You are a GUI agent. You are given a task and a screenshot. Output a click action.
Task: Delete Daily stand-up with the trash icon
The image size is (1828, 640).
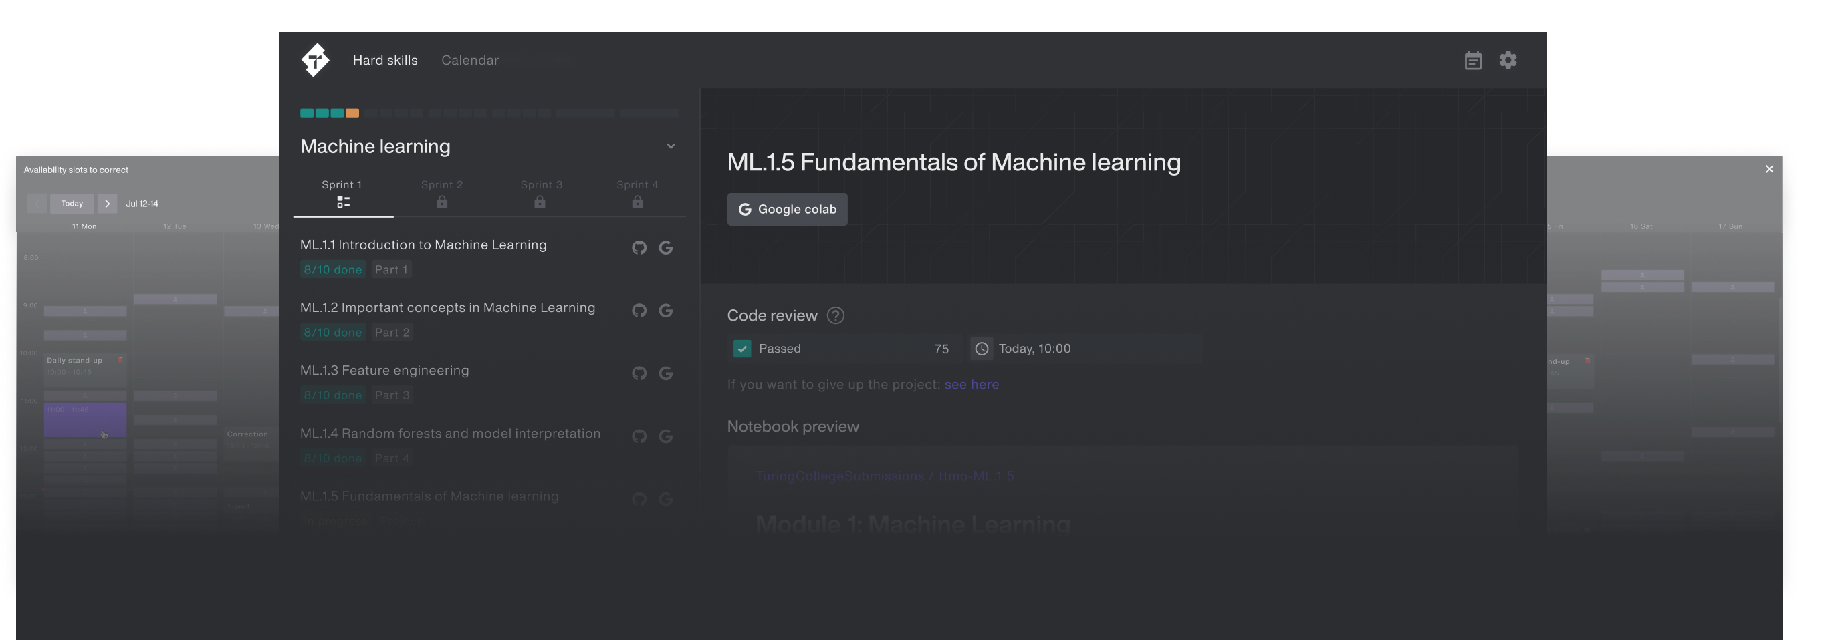[120, 360]
